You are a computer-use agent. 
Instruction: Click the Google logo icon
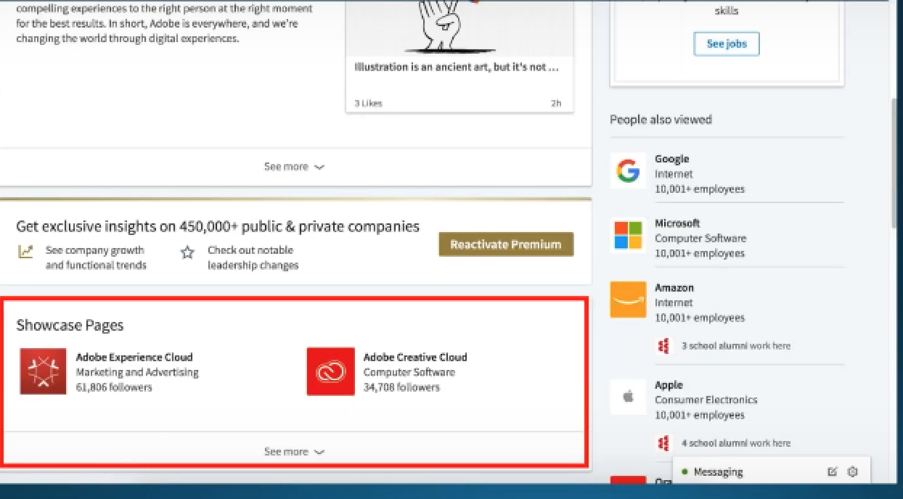pos(628,171)
